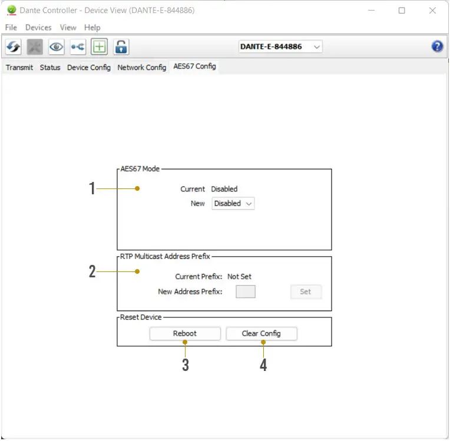Switch to the Device Config tab
This screenshot has height=441, width=450.
[x=89, y=68]
